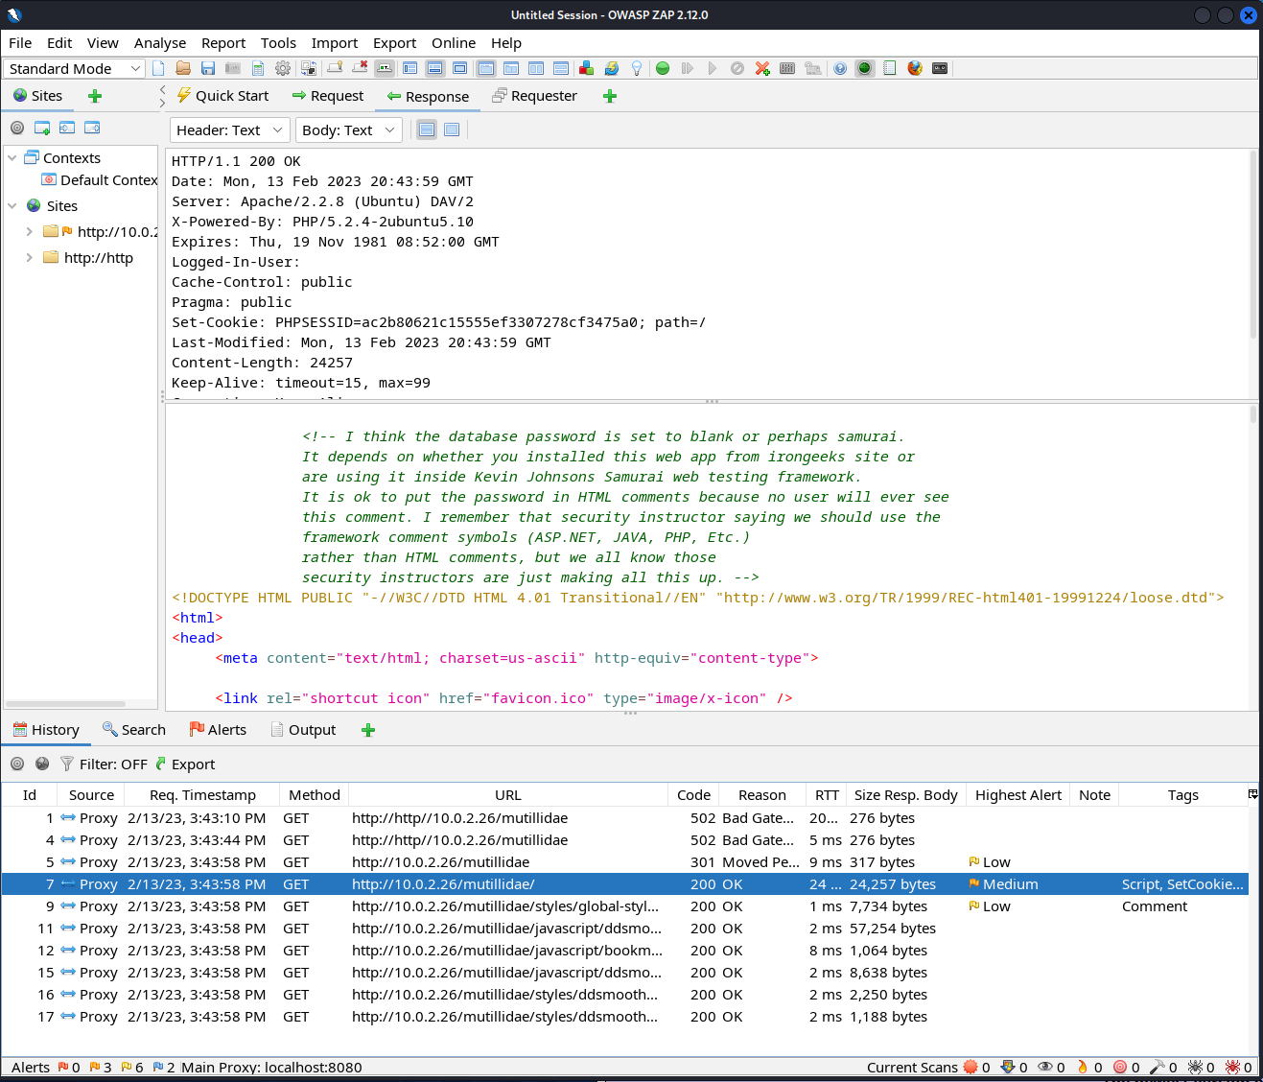Click the green plus after Requester tab
The image size is (1263, 1082).
click(x=610, y=96)
